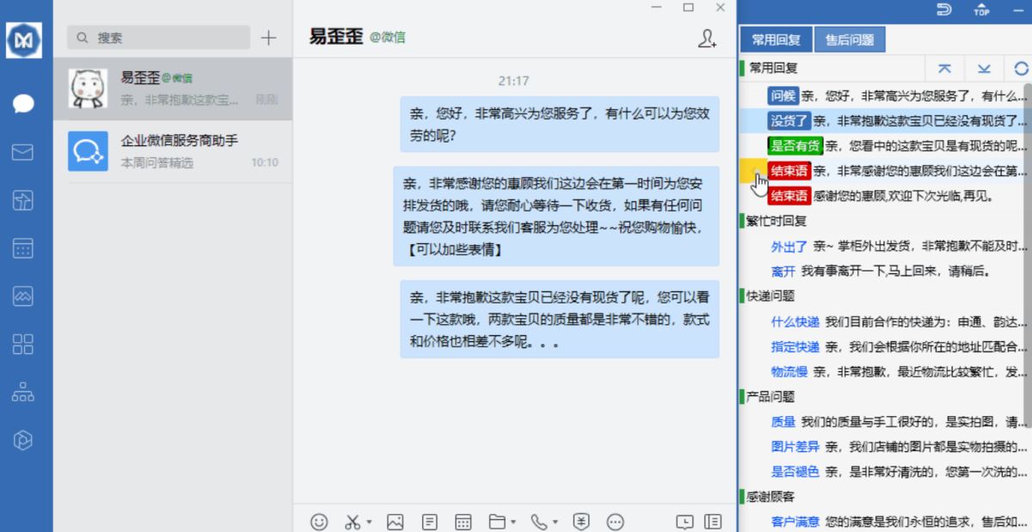Click the contacts organization icon in sidebar
The height and width of the screenshot is (532, 1032).
22,391
